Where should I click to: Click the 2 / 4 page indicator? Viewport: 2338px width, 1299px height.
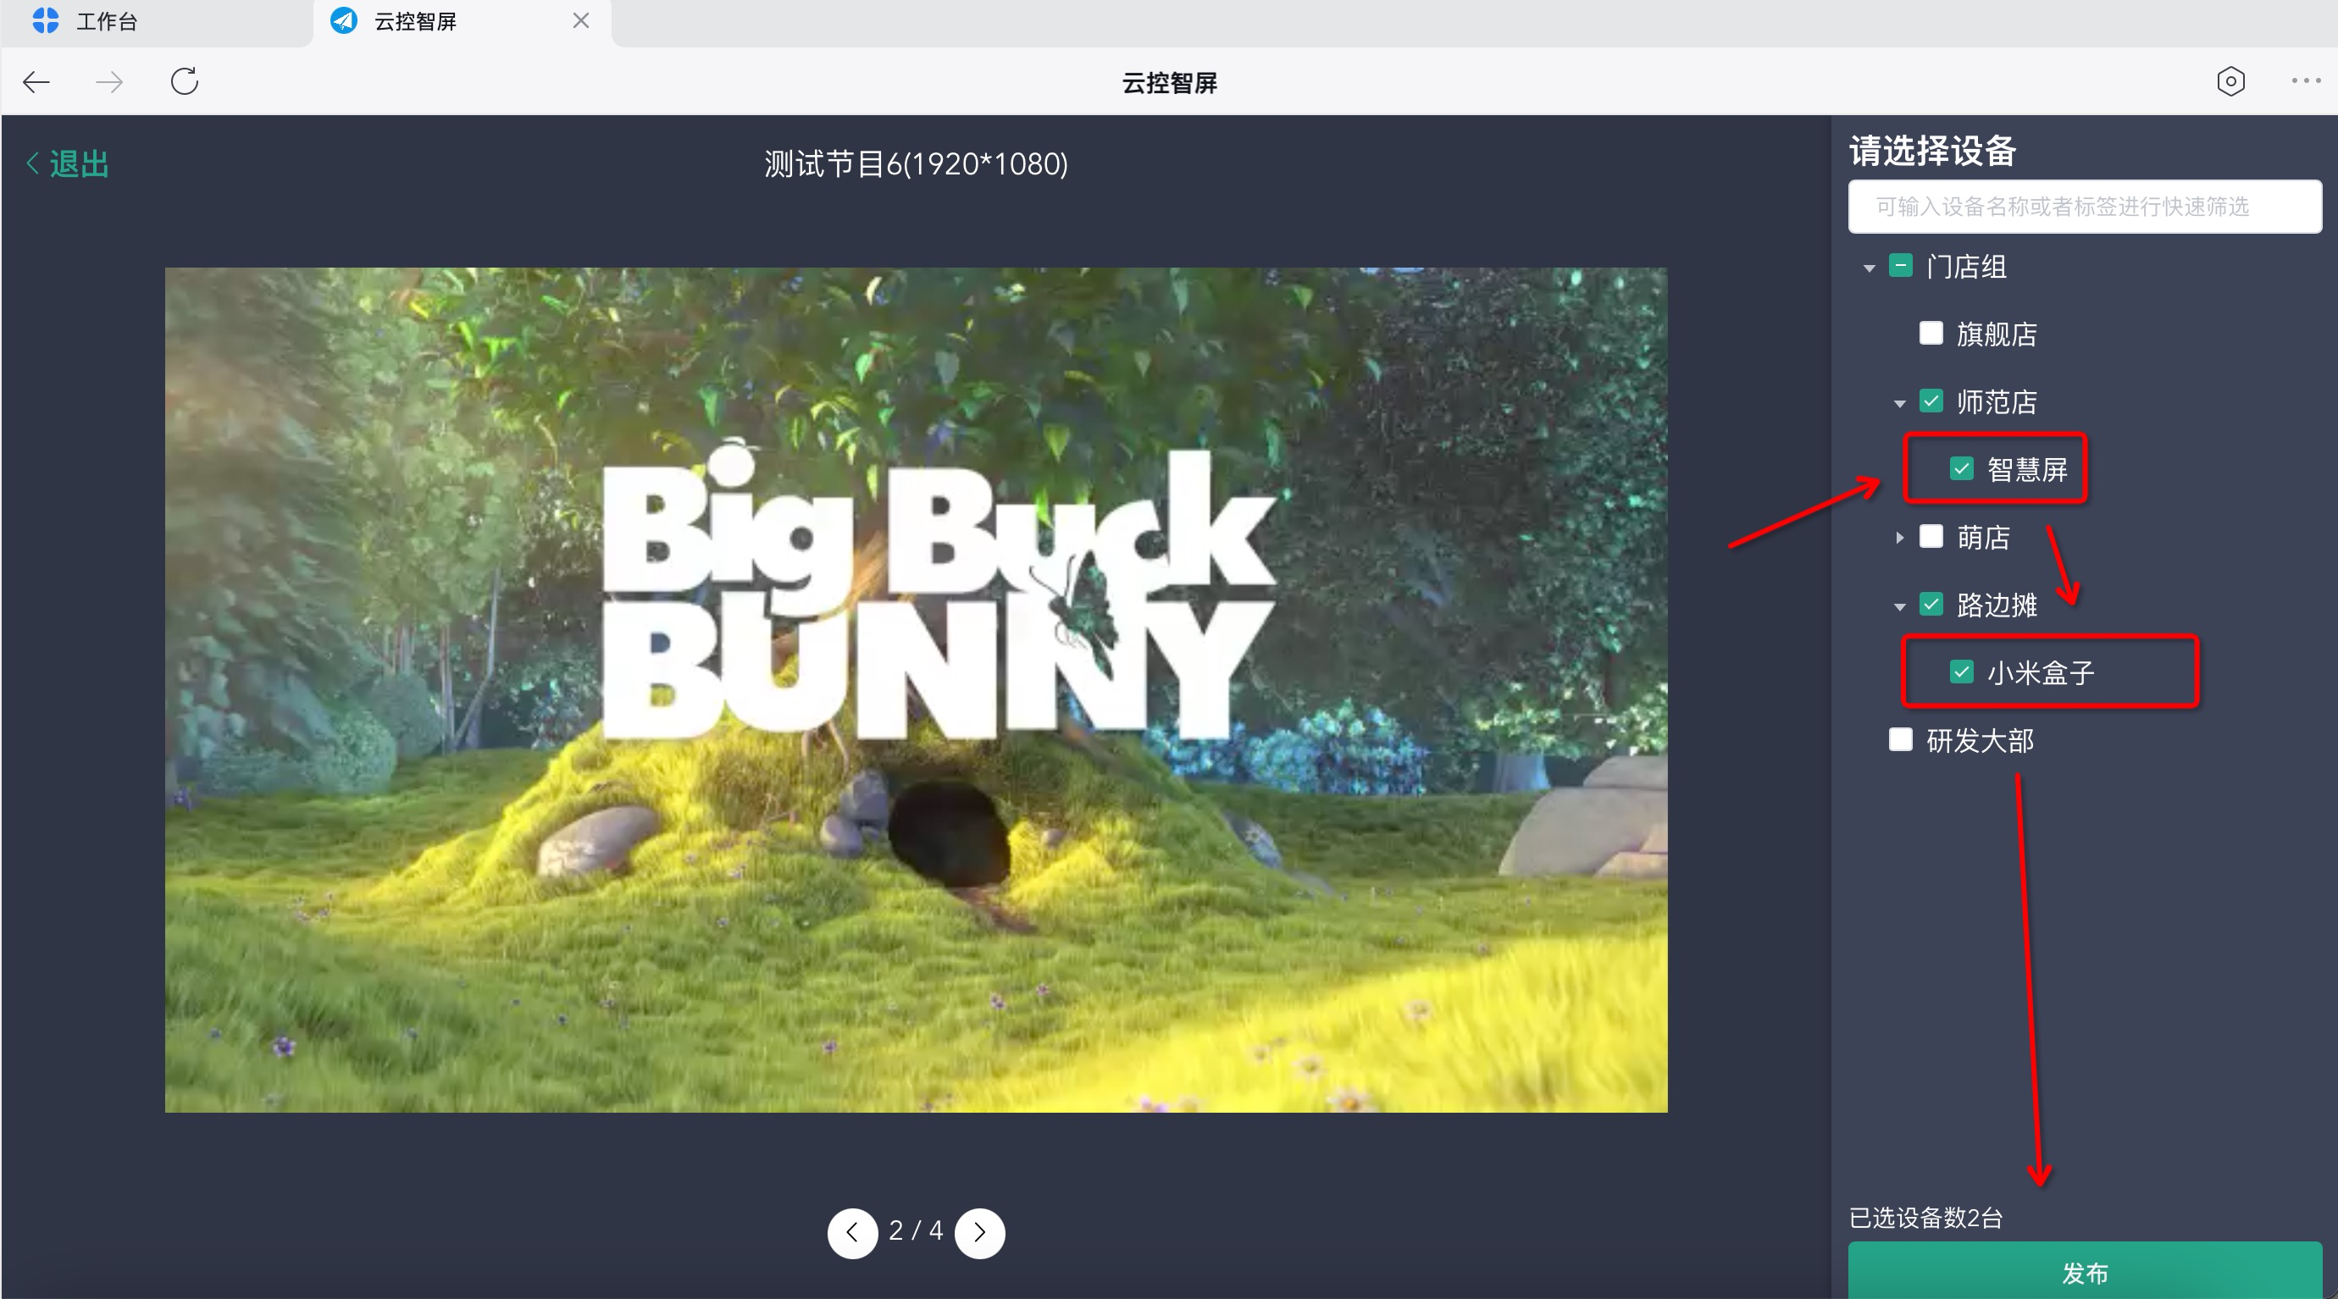pyautogui.click(x=916, y=1231)
